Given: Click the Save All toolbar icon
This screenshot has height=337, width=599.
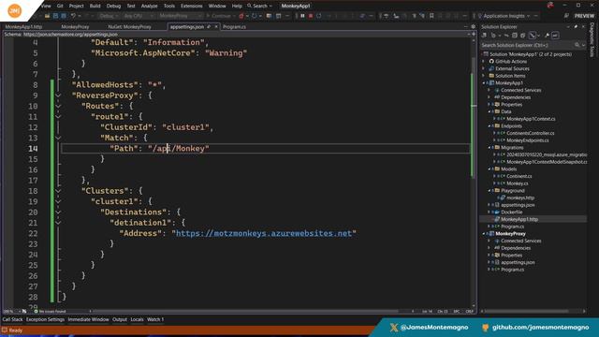Looking at the screenshot, I should tap(63, 16).
